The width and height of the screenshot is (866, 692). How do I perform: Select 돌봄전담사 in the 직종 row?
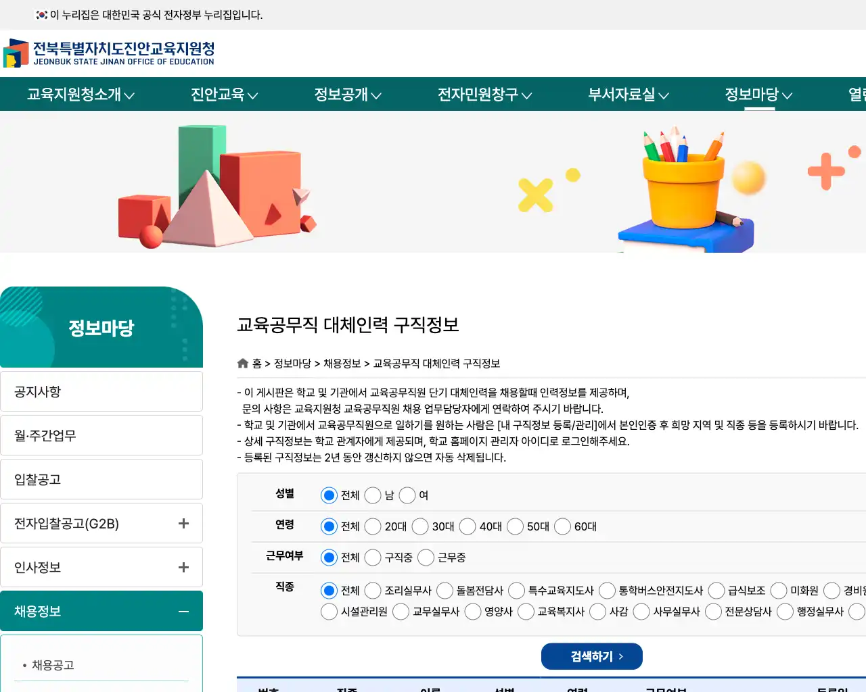pos(445,591)
